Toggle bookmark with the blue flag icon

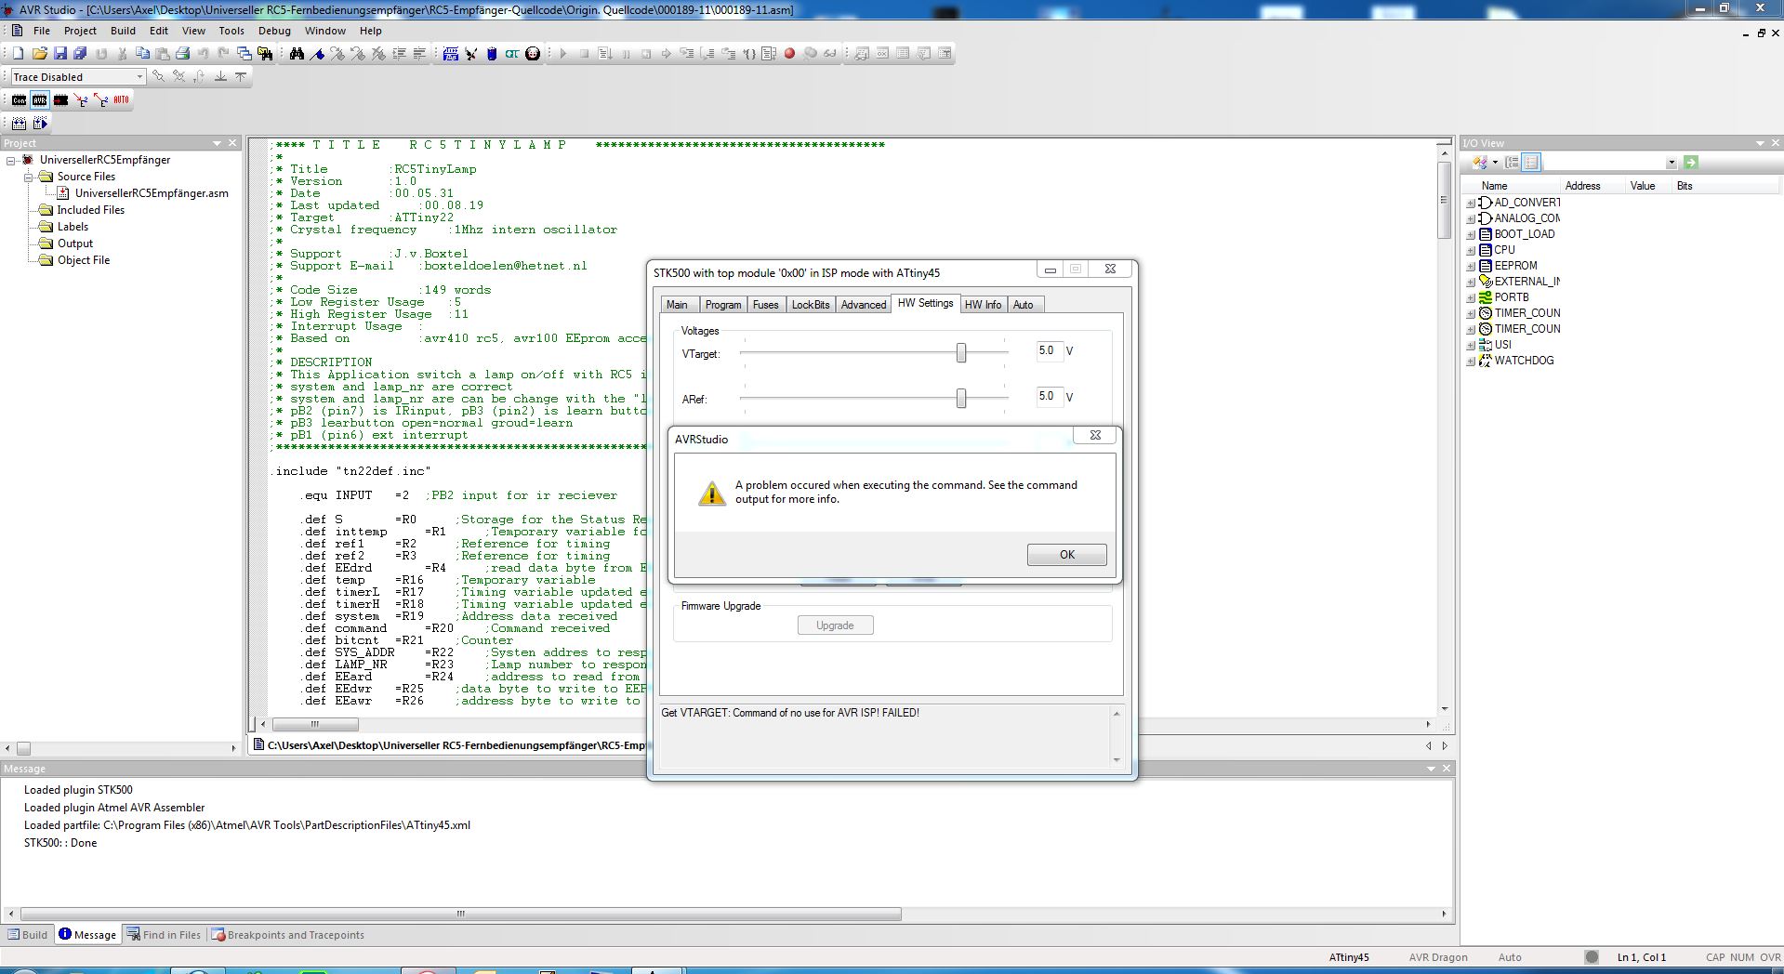click(x=317, y=54)
